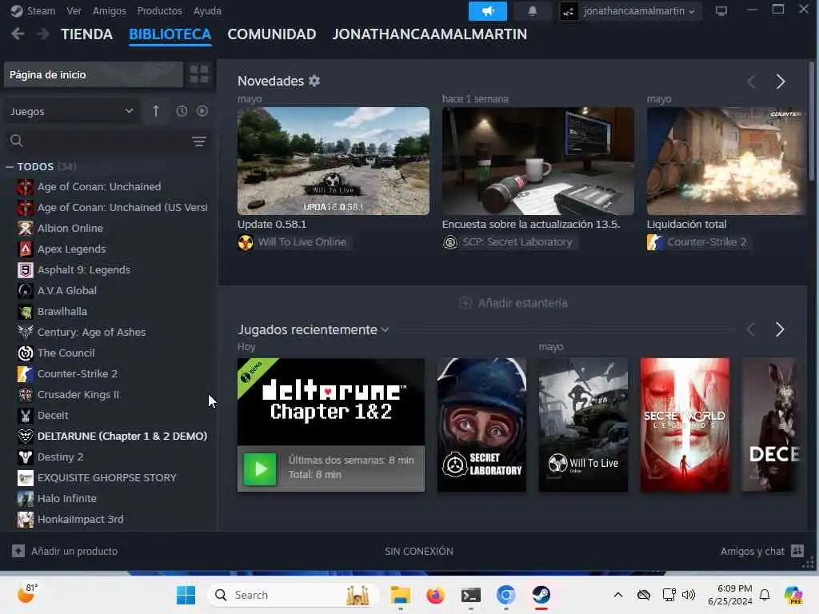Toggle recent activity clock filter
Viewport: 819px width, 614px height.
pyautogui.click(x=182, y=111)
